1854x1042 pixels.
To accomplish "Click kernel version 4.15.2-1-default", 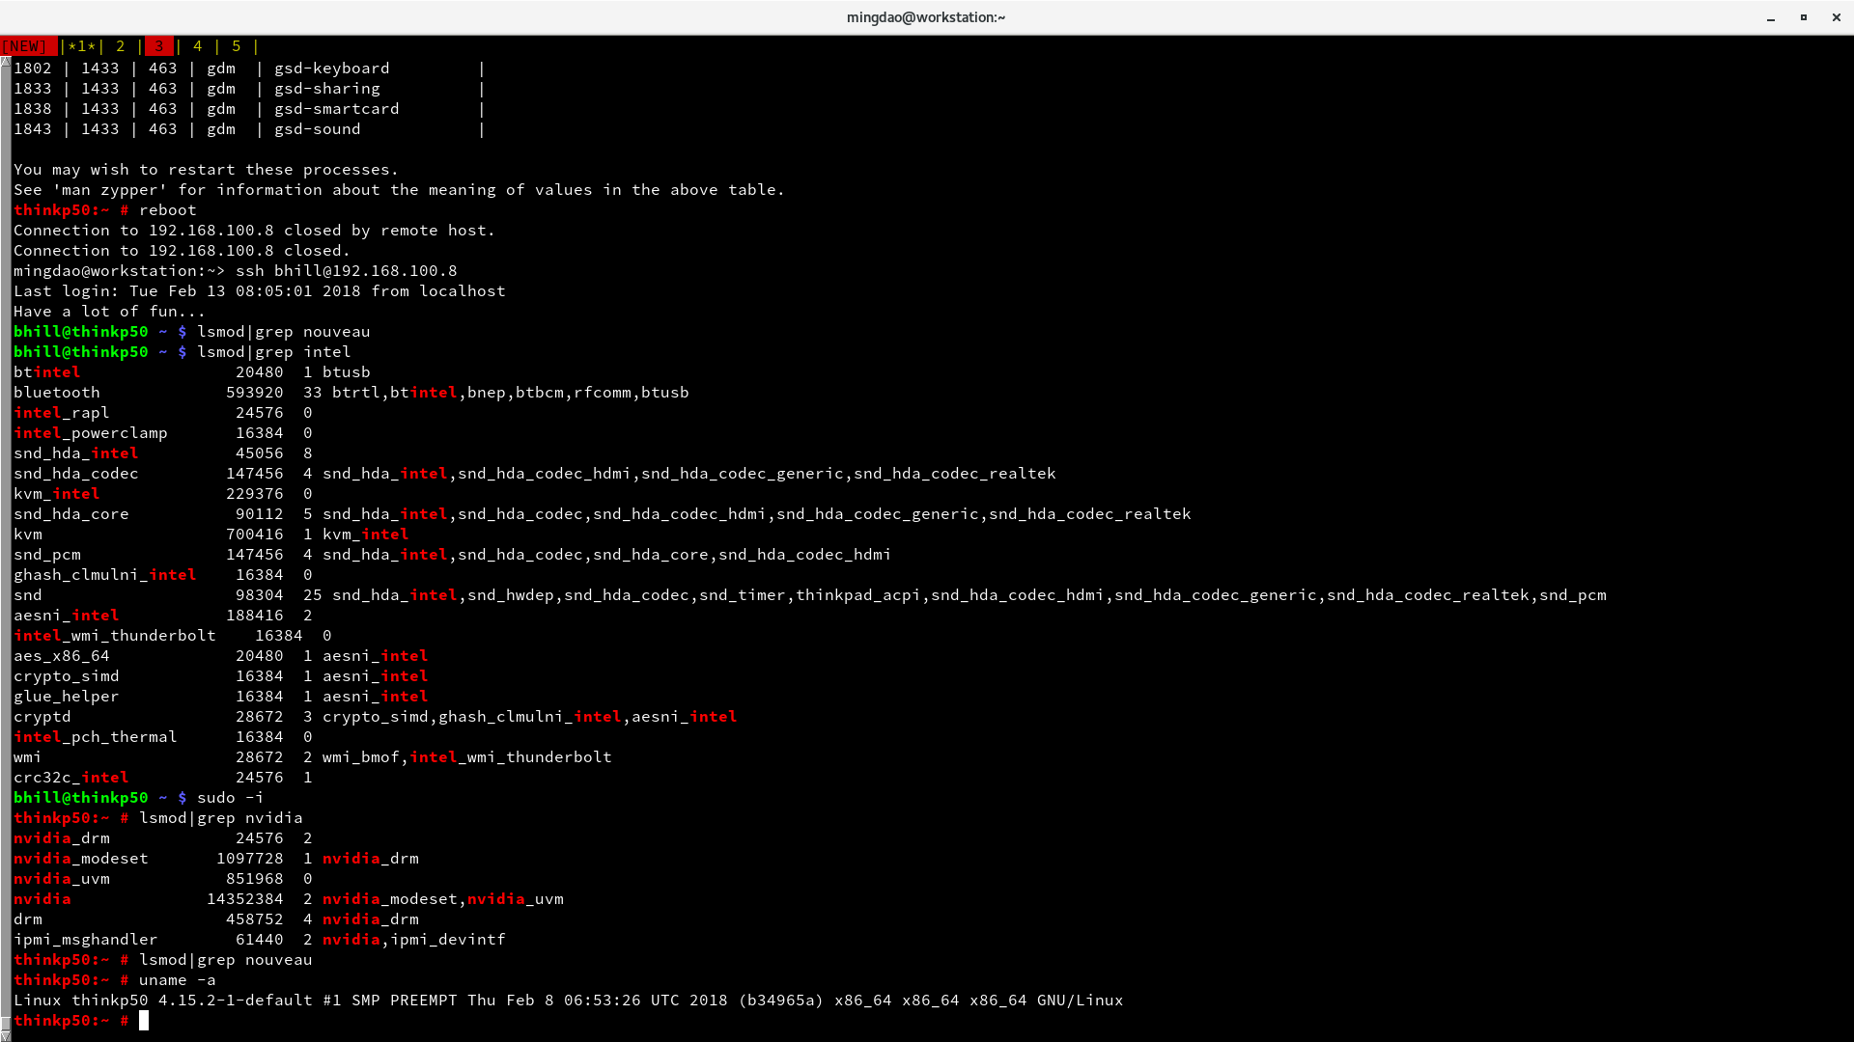I will (236, 1001).
